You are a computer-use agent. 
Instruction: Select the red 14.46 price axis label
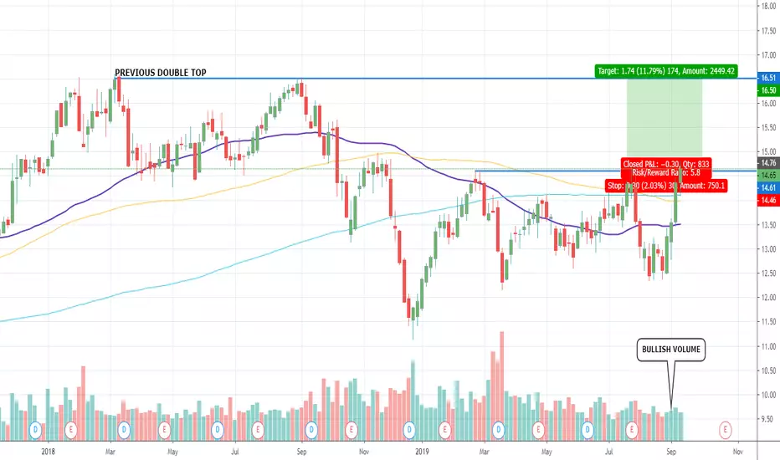768,201
